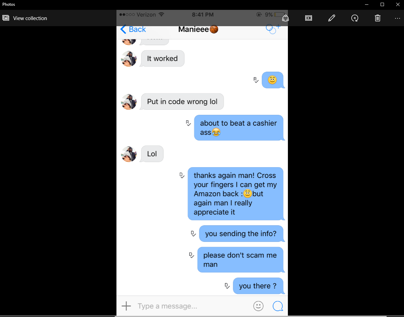Click avatar beside 'Put in code wrong lol'
The width and height of the screenshot is (404, 317).
[x=129, y=102]
